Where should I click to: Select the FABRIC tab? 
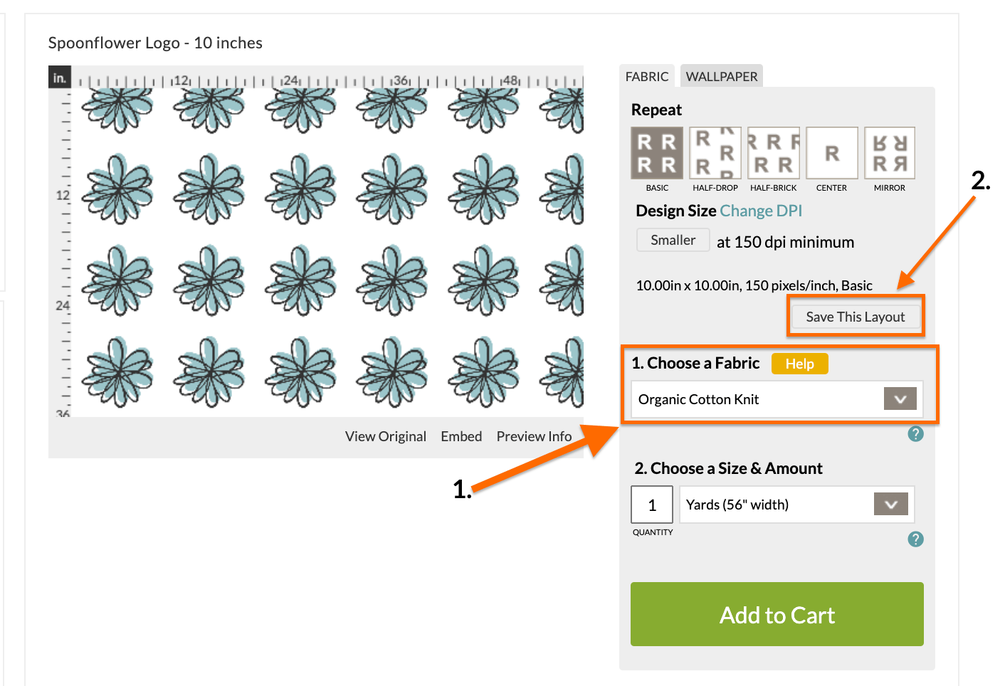646,75
